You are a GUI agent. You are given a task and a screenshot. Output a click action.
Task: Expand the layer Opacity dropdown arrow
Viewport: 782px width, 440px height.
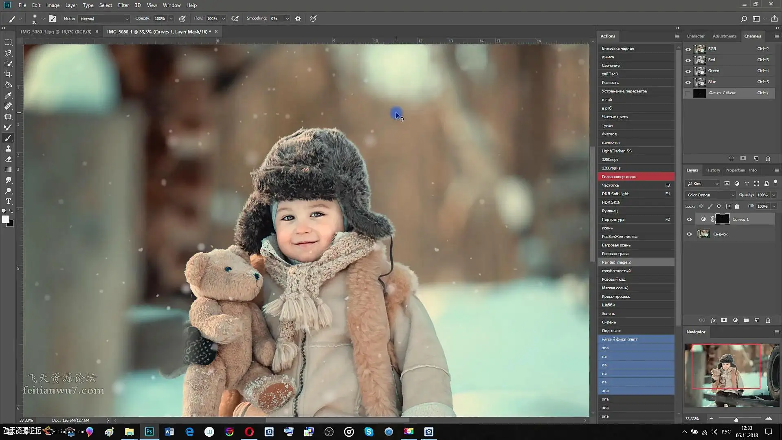pos(774,195)
